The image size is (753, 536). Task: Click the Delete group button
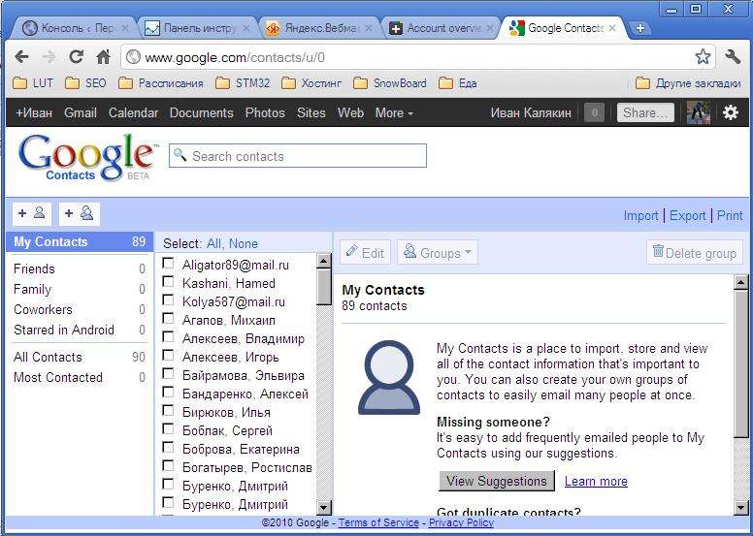point(695,252)
